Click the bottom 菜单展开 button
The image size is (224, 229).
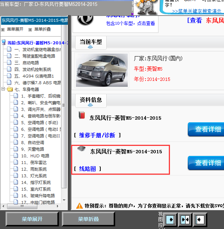(32, 219)
